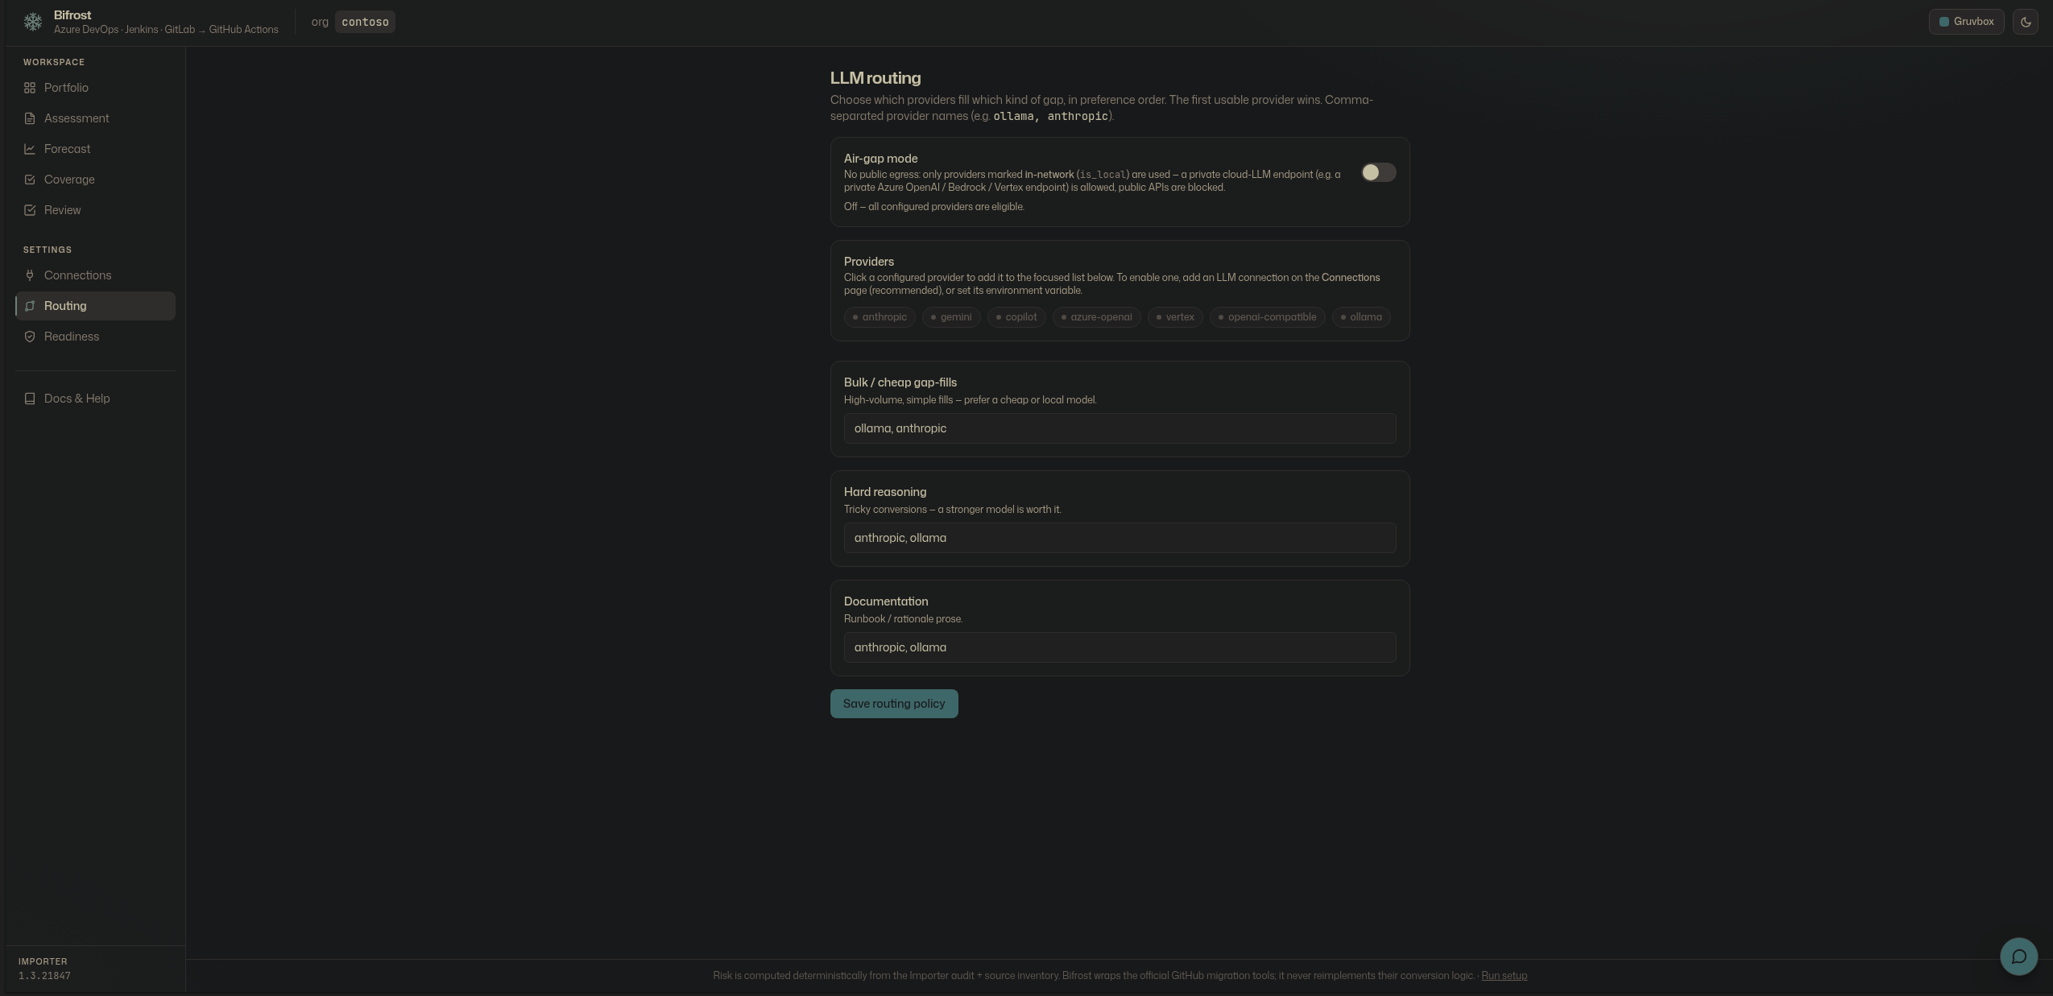The height and width of the screenshot is (996, 2053).
Task: Click the Run setup link
Action: (1504, 976)
